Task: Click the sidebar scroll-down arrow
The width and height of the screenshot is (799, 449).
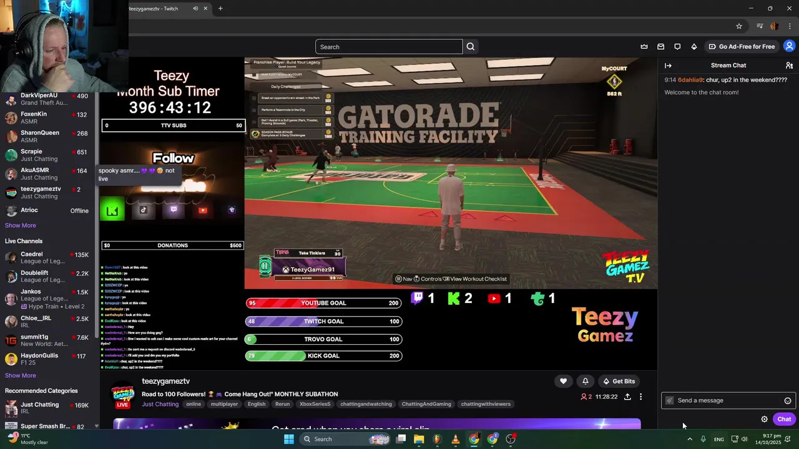Action: pos(96,426)
